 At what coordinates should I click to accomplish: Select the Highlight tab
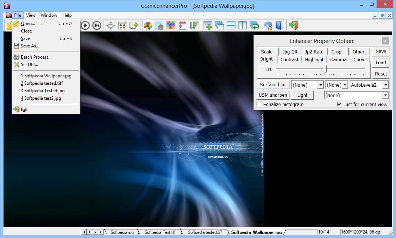coord(314,59)
